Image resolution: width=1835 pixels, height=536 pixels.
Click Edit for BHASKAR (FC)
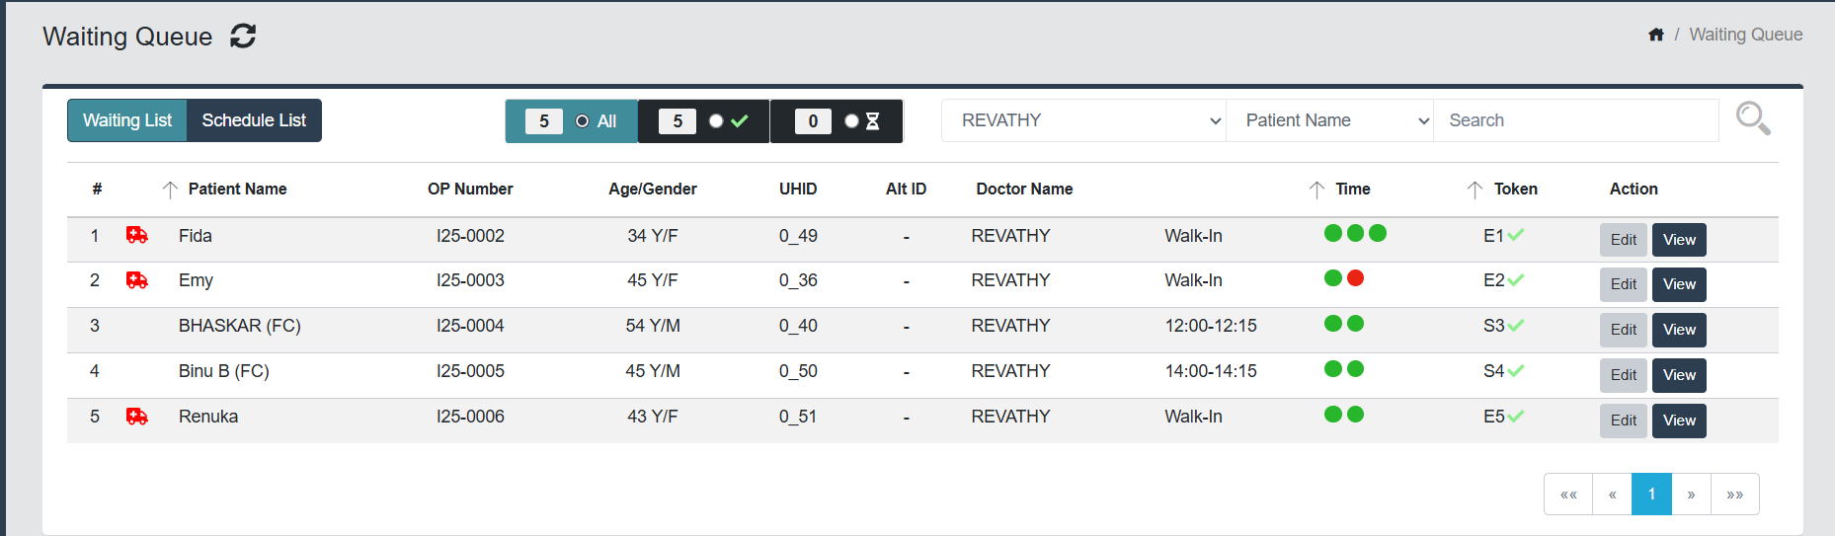[x=1623, y=330]
